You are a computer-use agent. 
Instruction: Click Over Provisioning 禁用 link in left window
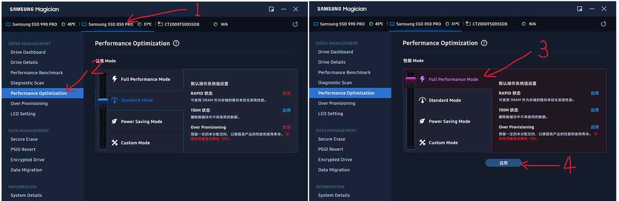point(287,127)
